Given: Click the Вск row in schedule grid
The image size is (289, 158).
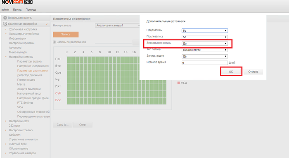Looking at the screenshot, I should (116, 101).
